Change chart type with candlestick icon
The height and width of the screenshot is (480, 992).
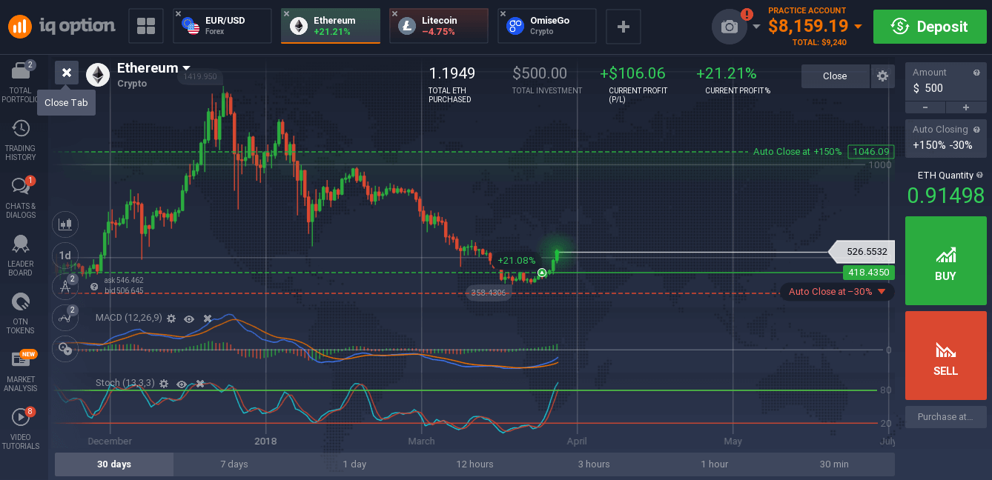(x=65, y=223)
